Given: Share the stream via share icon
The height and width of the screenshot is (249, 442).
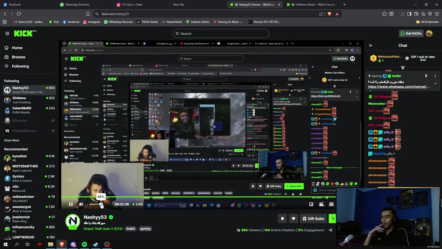Looking at the screenshot, I should (x=330, y=230).
